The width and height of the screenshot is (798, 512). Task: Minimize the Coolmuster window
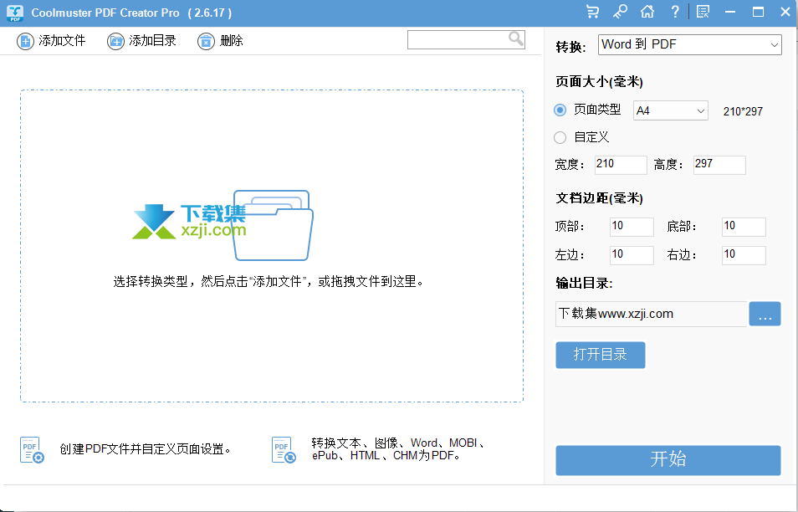point(730,12)
